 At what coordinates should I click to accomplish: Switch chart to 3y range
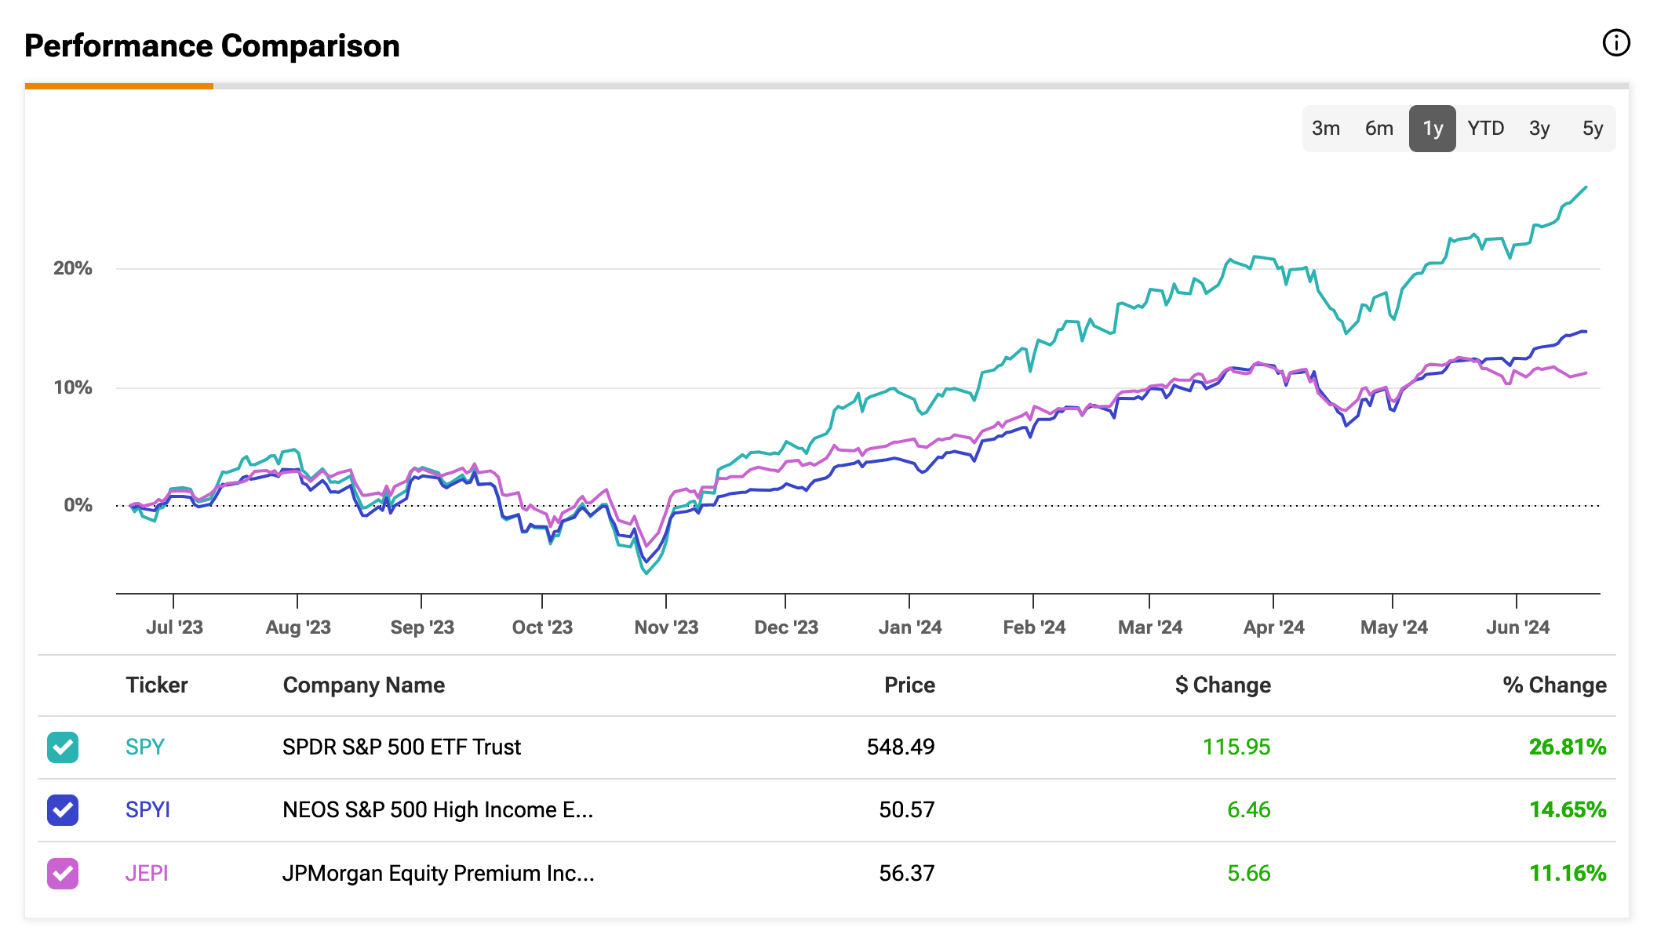(x=1539, y=129)
